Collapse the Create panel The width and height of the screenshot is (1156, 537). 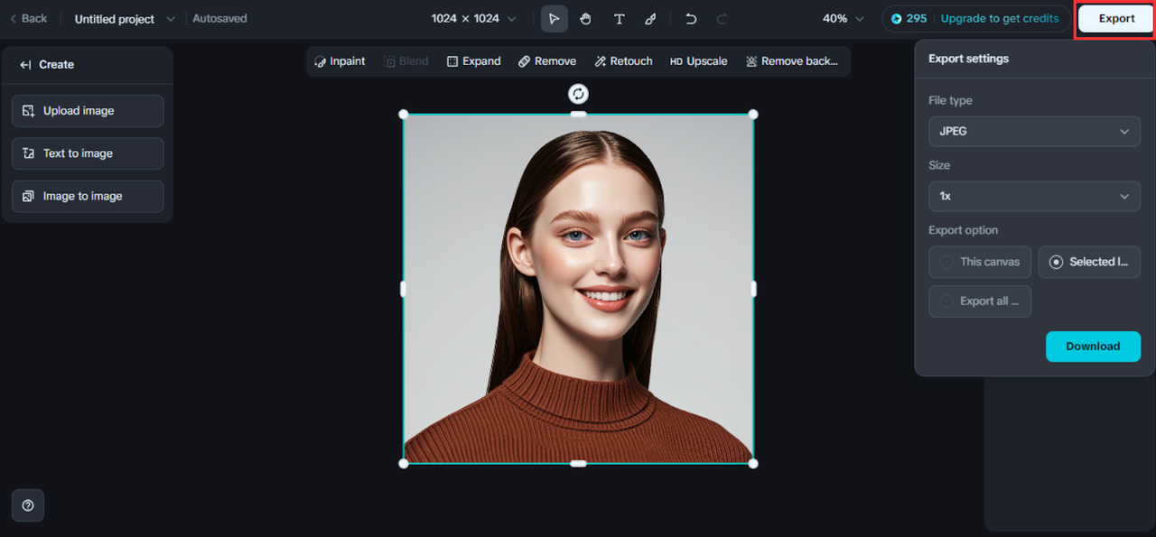[25, 65]
